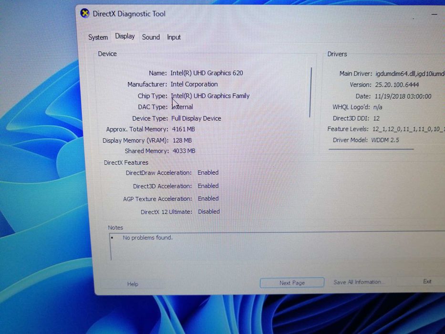Screen dimensions: 445x334
Task: Click the AGP Texture Acceleration 'Enabled' value
Action: 208,198
